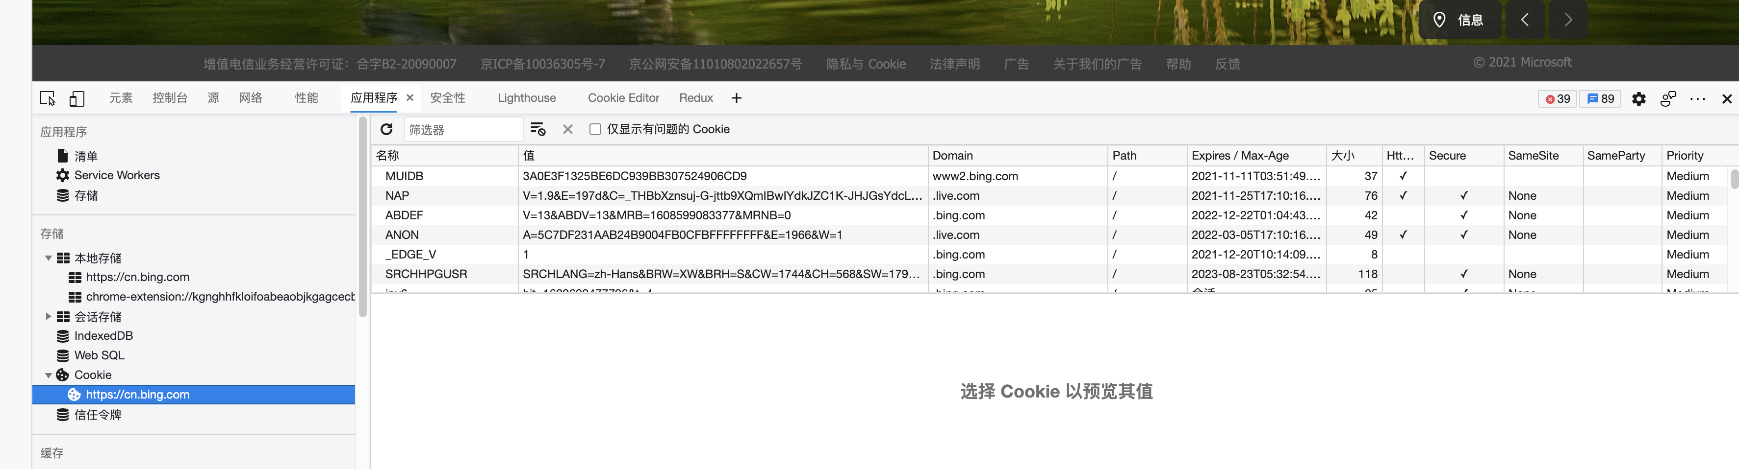Screen dimensions: 1739x469
Task: Click the cookie filter input field
Action: pos(463,129)
